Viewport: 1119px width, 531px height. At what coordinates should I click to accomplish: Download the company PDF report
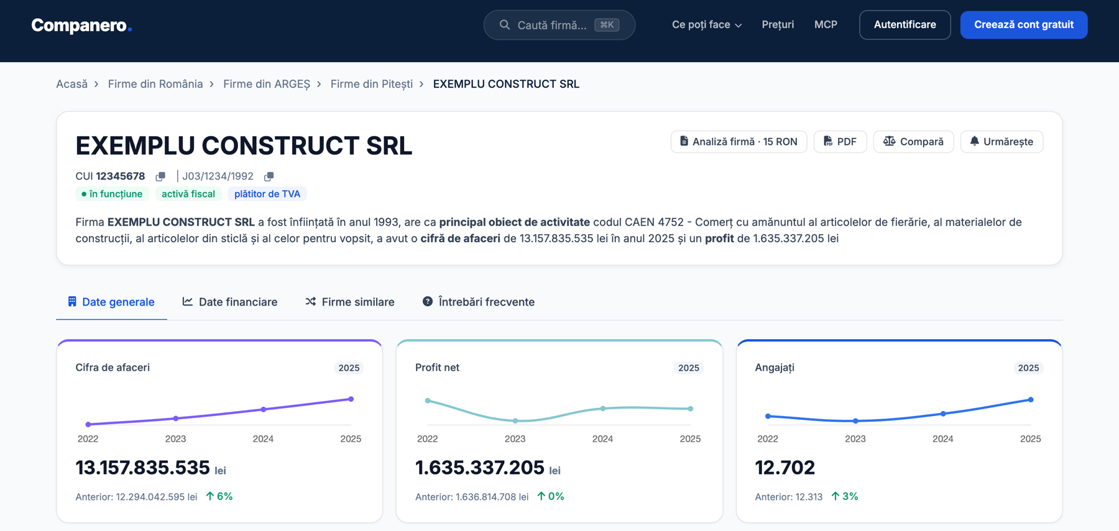(x=840, y=142)
